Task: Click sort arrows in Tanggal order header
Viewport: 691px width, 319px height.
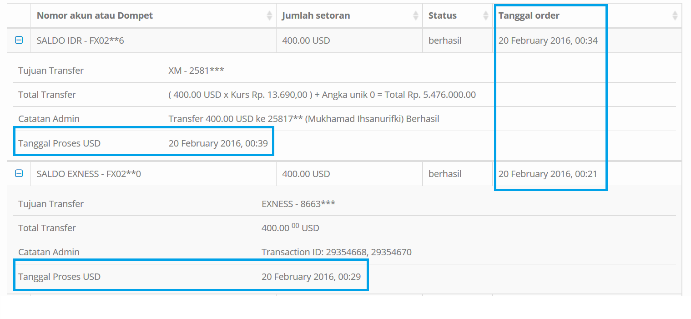Action: (675, 15)
